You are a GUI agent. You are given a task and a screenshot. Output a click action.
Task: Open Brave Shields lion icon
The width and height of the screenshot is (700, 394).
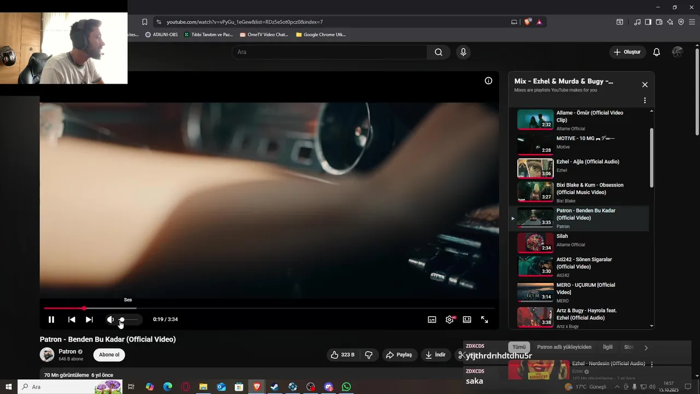[527, 22]
